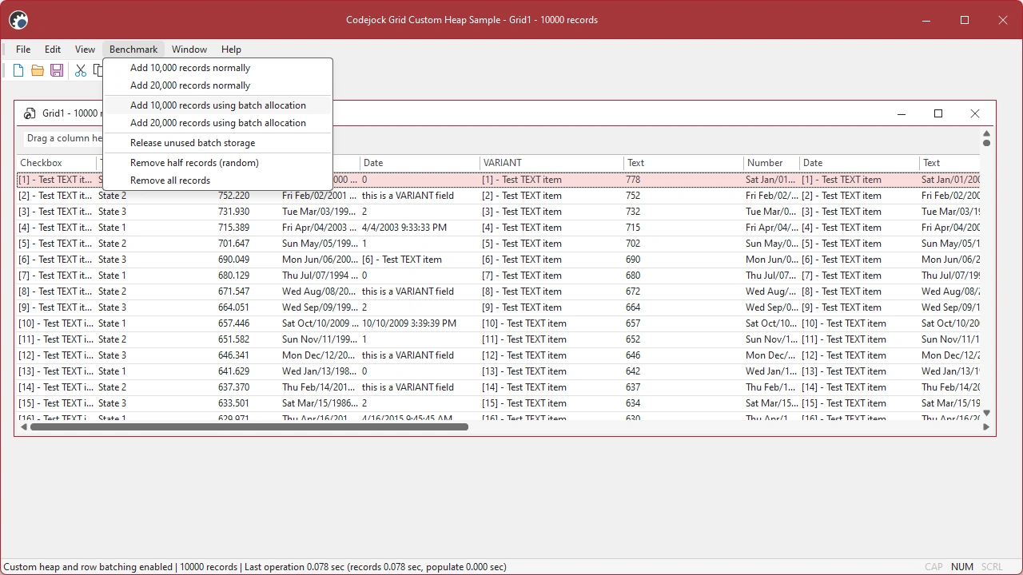This screenshot has width=1023, height=575.
Task: Choose Add 20,000 records normally
Action: (217, 85)
